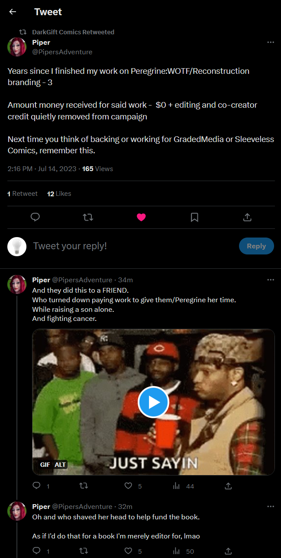This screenshot has width=281, height=558.
Task: Play the JUST SAYIN GIF
Action: coord(153,402)
